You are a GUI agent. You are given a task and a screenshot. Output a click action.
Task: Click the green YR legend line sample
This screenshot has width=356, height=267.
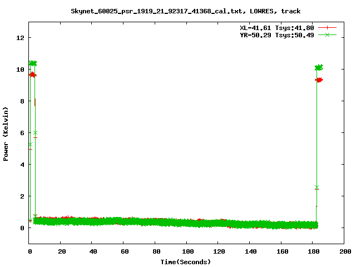(327, 34)
